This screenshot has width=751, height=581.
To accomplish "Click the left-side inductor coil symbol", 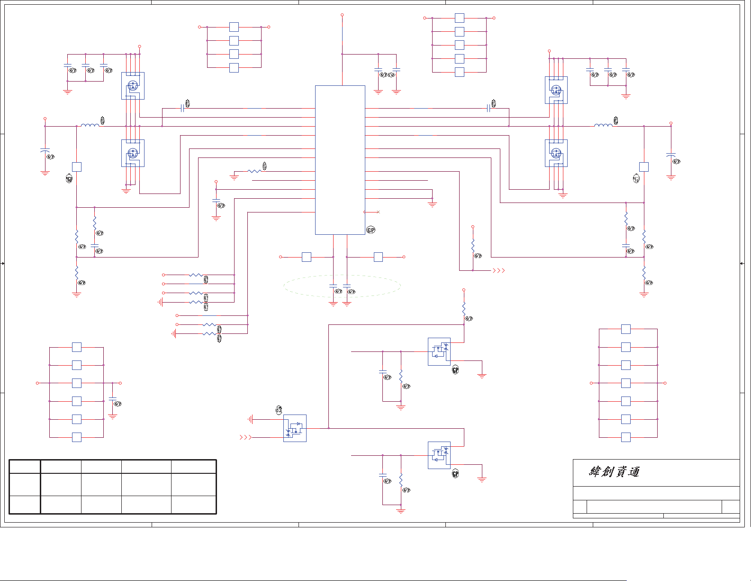I will click(x=90, y=126).
